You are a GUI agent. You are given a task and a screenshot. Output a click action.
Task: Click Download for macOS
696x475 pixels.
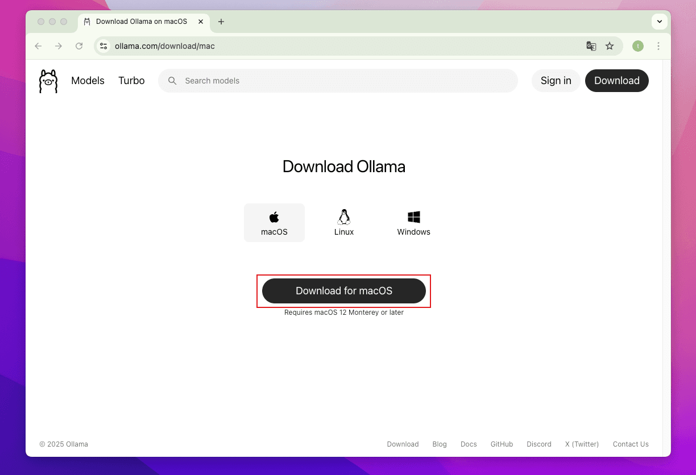pyautogui.click(x=343, y=290)
